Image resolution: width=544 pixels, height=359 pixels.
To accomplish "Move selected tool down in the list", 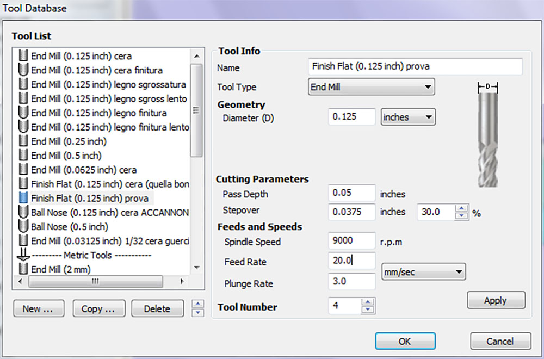I will (x=199, y=313).
